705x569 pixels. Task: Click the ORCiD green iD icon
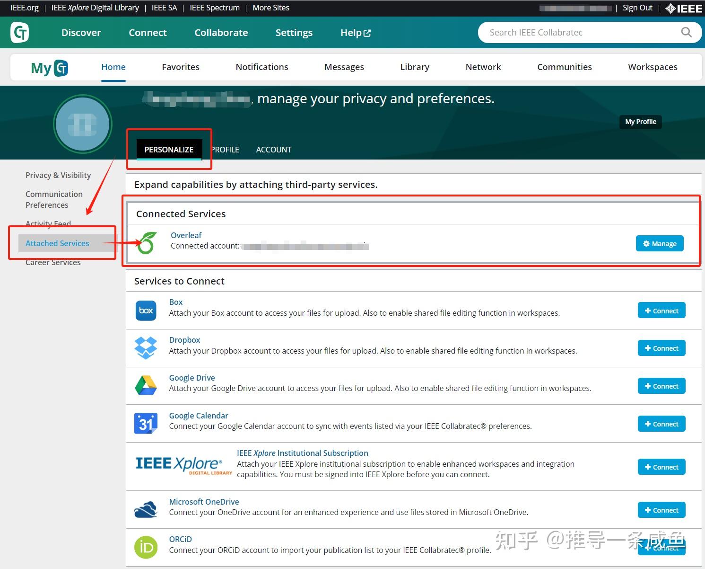pyautogui.click(x=146, y=547)
